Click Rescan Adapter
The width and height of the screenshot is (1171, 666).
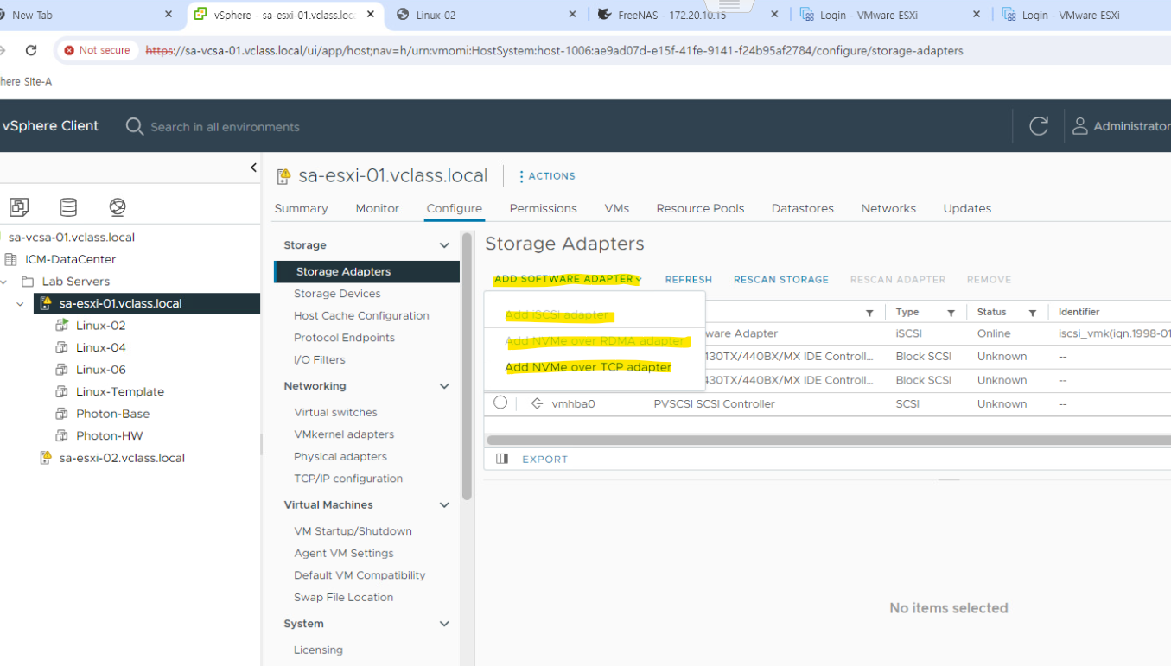(x=898, y=280)
